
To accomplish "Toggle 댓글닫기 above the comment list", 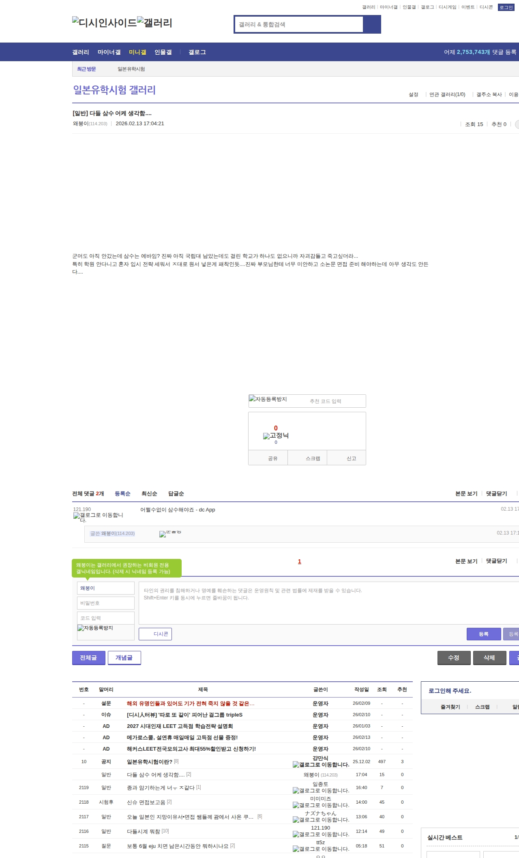I will (496, 494).
